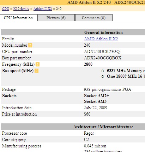Click the Regor processor core value
The width and height of the screenshot is (145, 152).
click(x=89, y=133)
